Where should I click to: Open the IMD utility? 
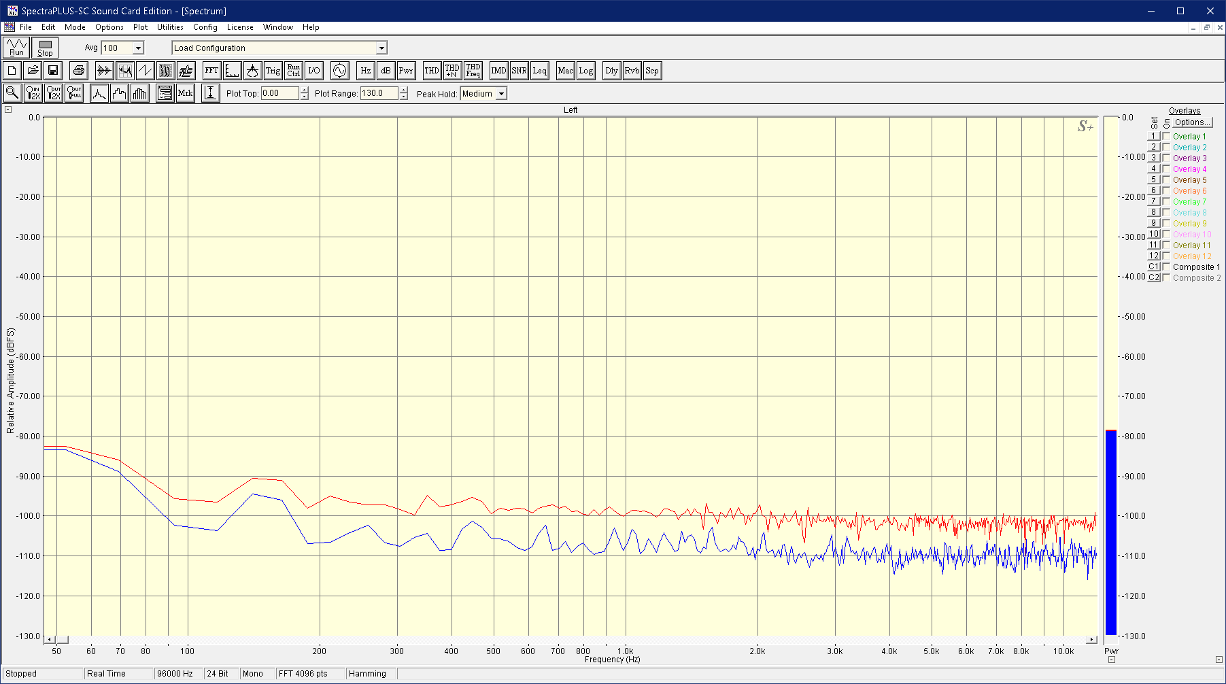[498, 71]
